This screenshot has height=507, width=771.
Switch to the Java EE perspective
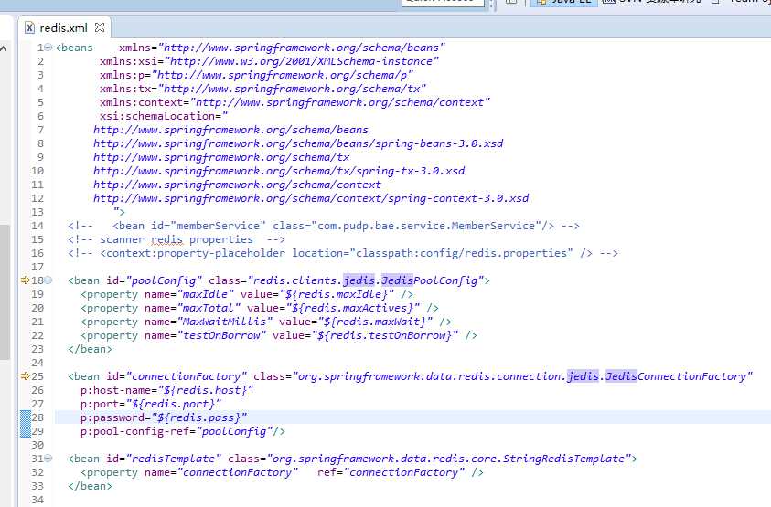564,2
